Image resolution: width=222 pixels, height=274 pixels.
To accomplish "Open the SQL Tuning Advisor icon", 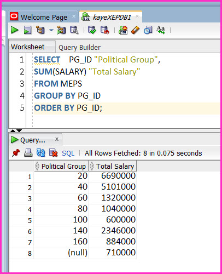I will tap(74, 30).
